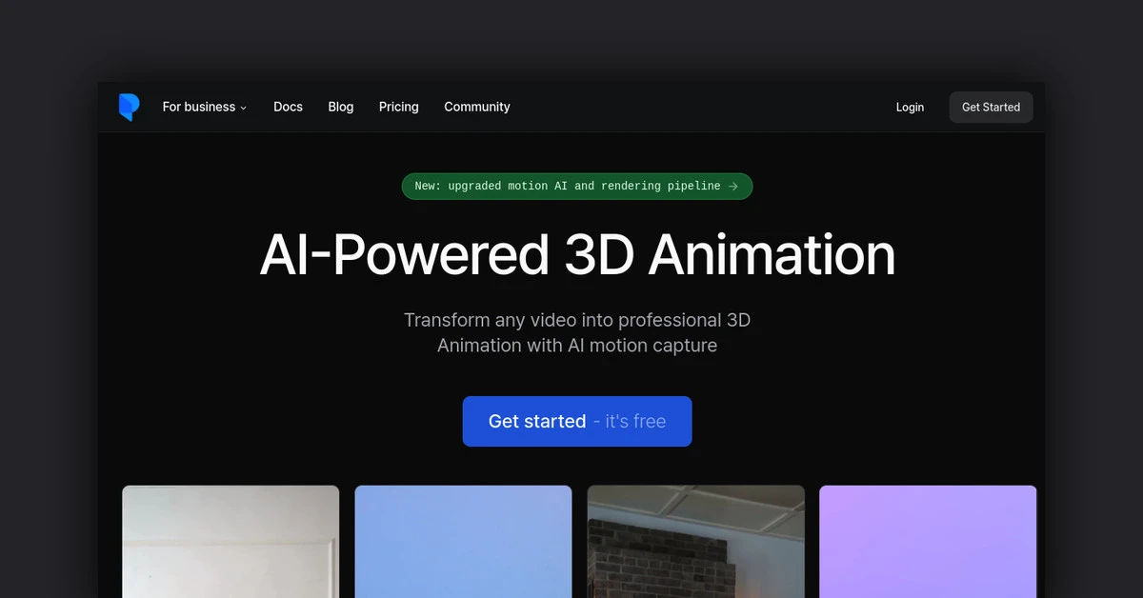This screenshot has width=1143, height=598.
Task: Open the For business dropdown menu
Action: tap(198, 108)
